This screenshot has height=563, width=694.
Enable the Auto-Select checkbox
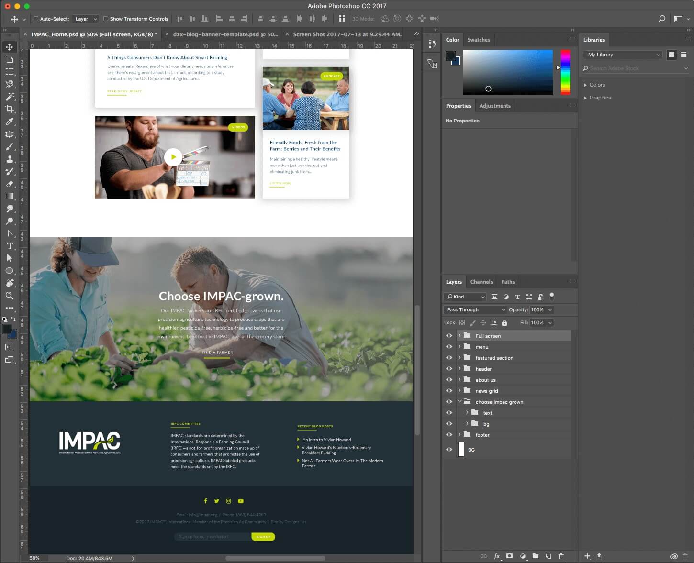[x=36, y=19]
